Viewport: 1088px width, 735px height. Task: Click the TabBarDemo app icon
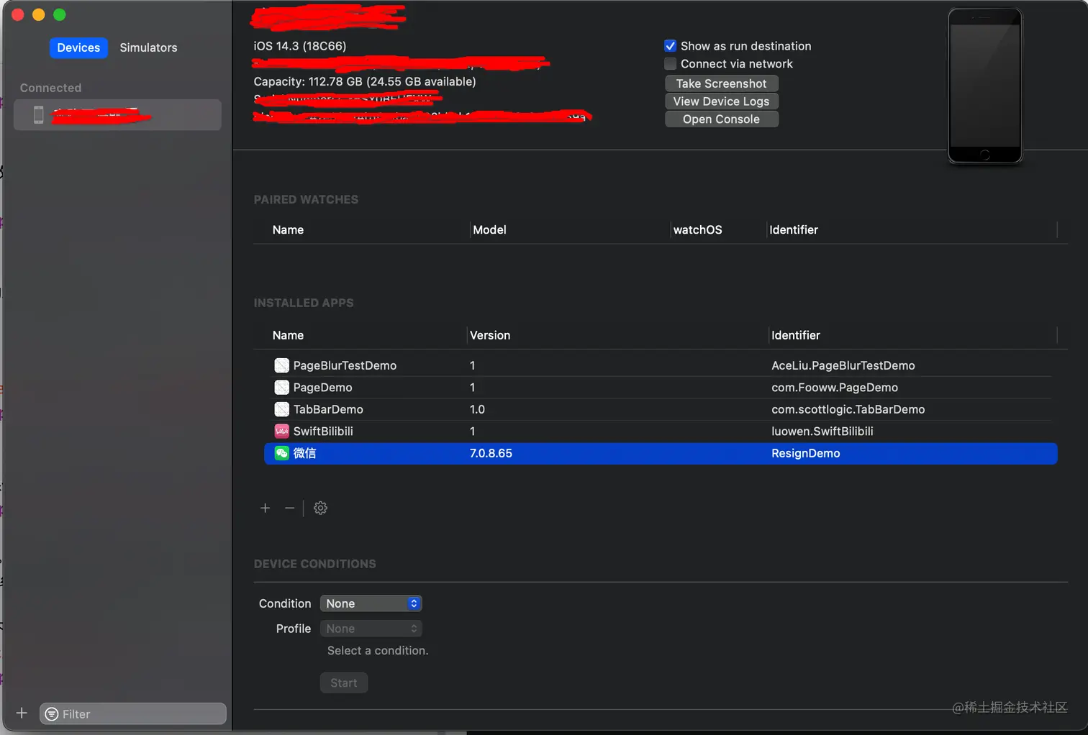pos(281,409)
